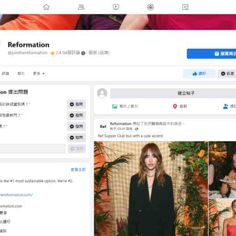This screenshot has width=236, height=236.
Task: Go to Facebook Home icon
Action: pos(46,7)
